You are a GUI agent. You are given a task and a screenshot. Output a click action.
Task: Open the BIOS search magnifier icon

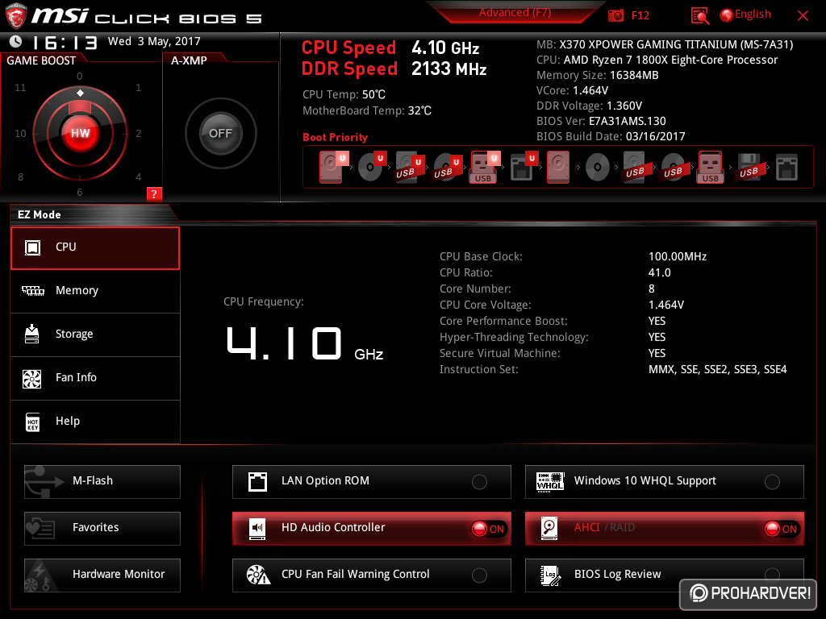click(699, 16)
